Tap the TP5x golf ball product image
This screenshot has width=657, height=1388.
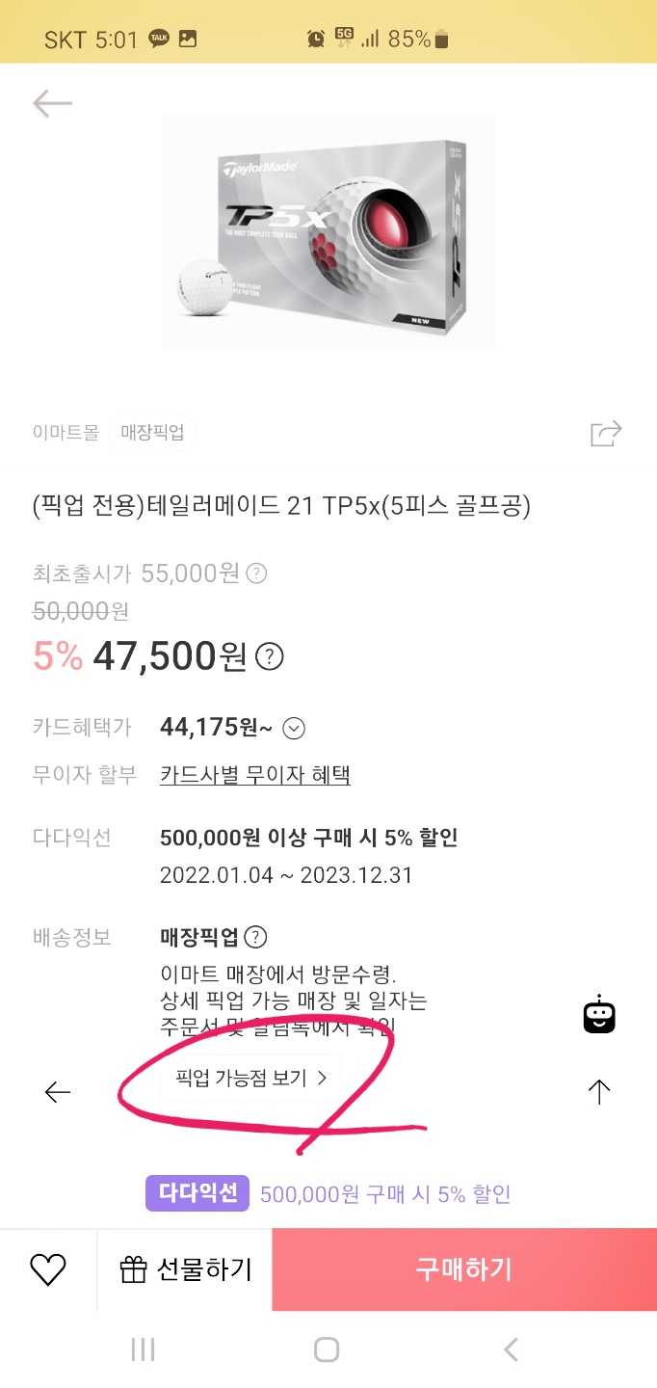pos(328,231)
